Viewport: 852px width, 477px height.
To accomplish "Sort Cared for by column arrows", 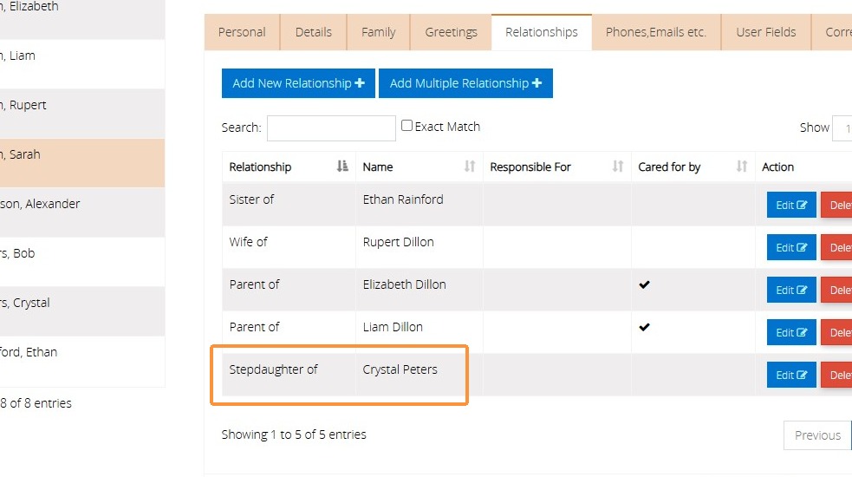I will [x=742, y=167].
